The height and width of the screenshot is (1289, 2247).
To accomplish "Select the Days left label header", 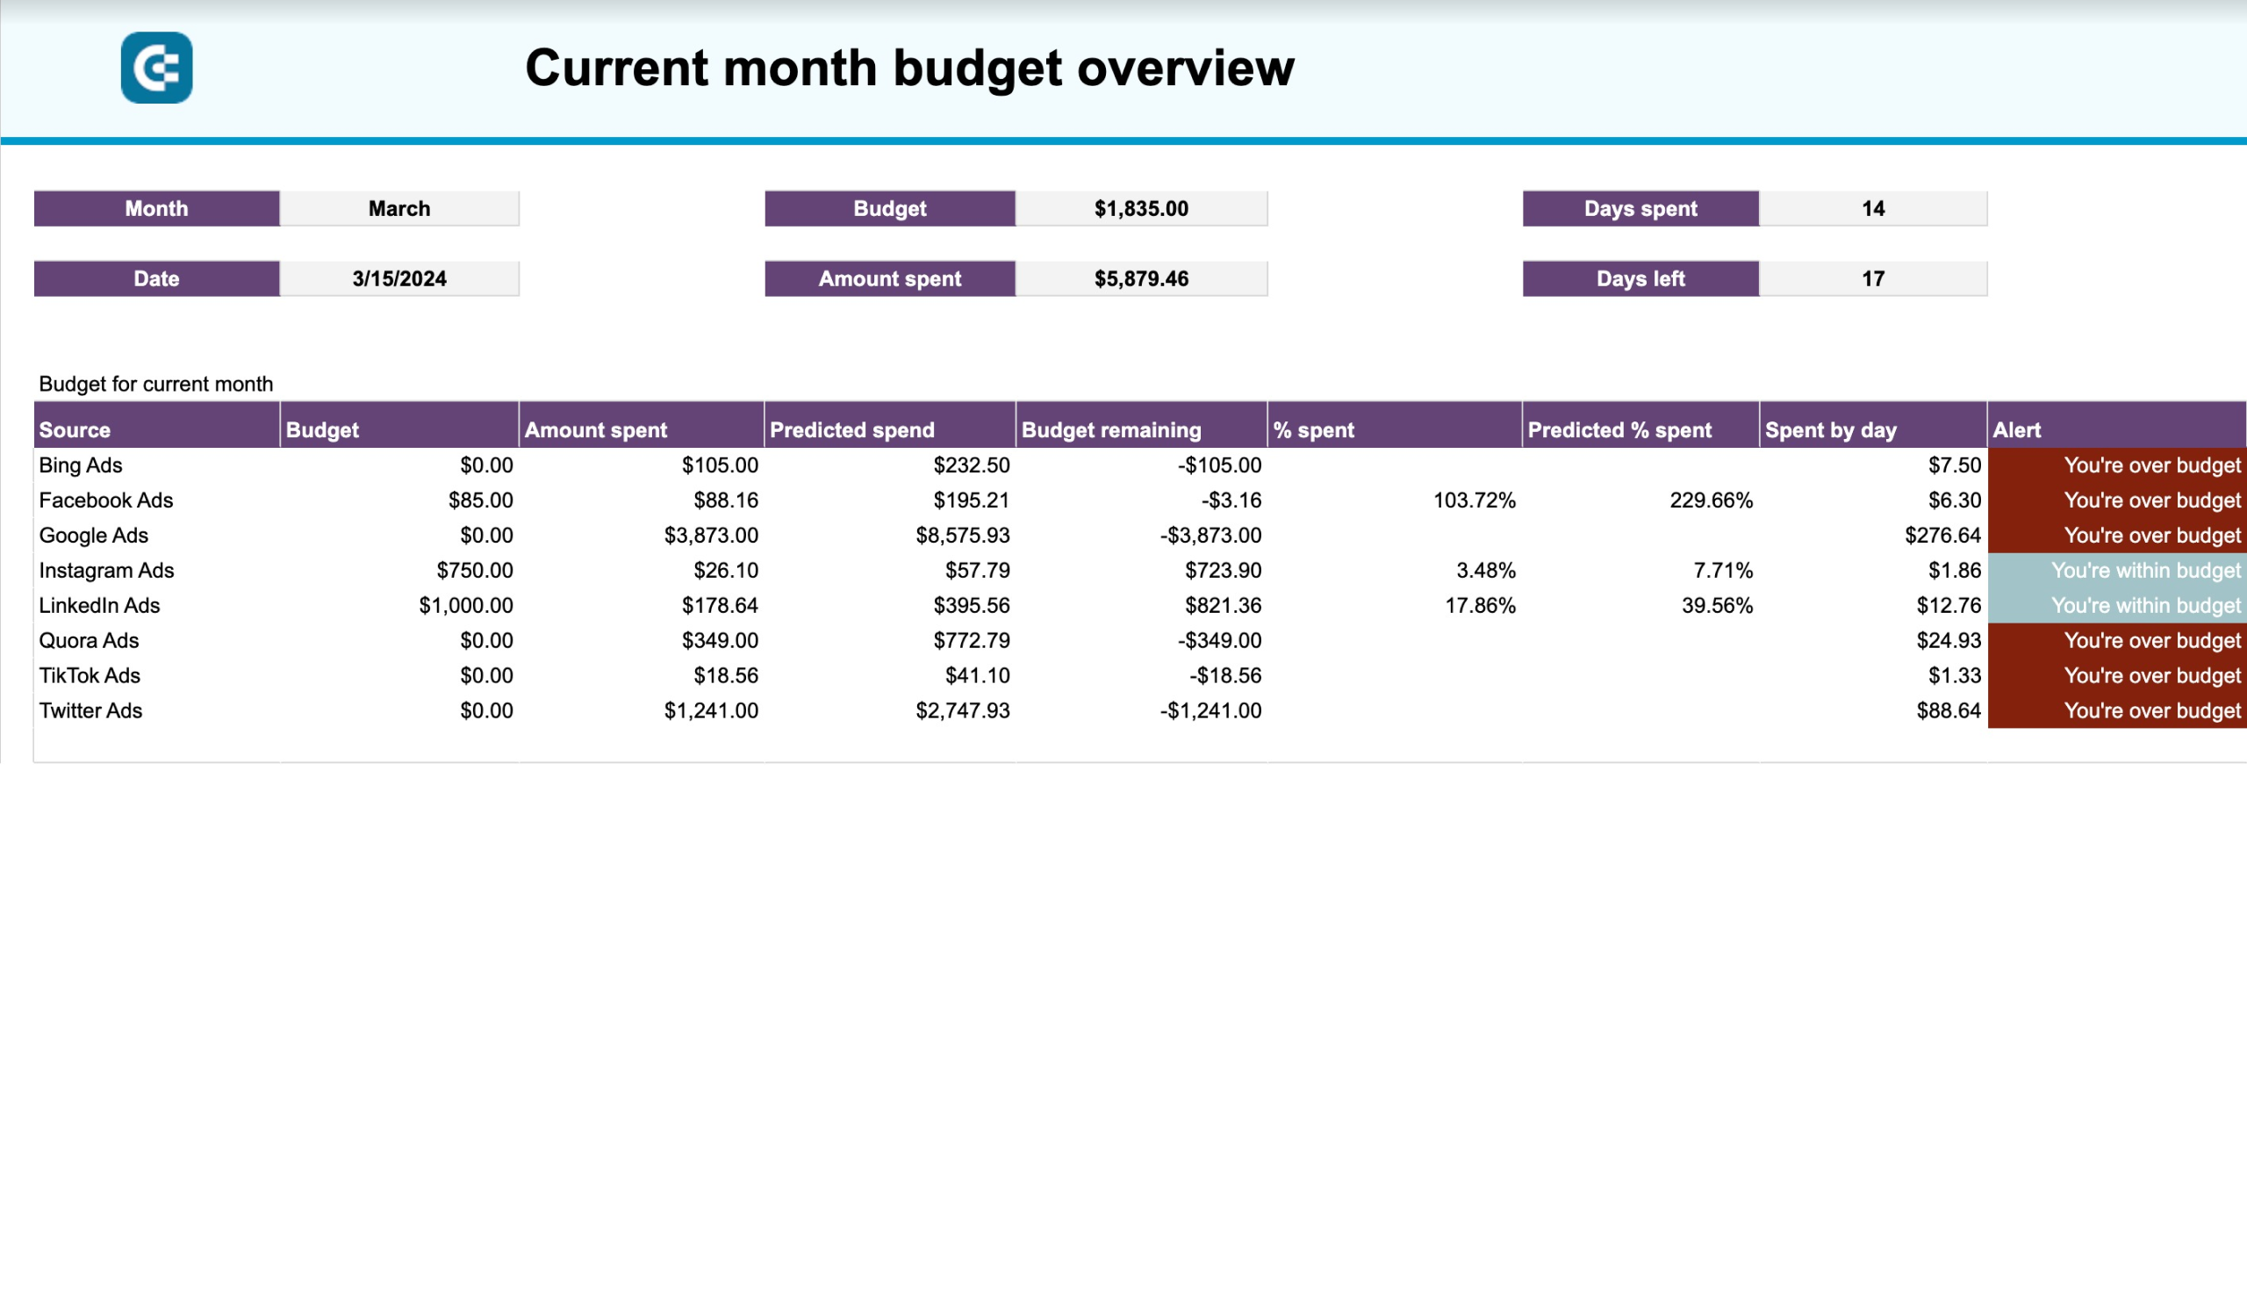I will coord(1640,277).
